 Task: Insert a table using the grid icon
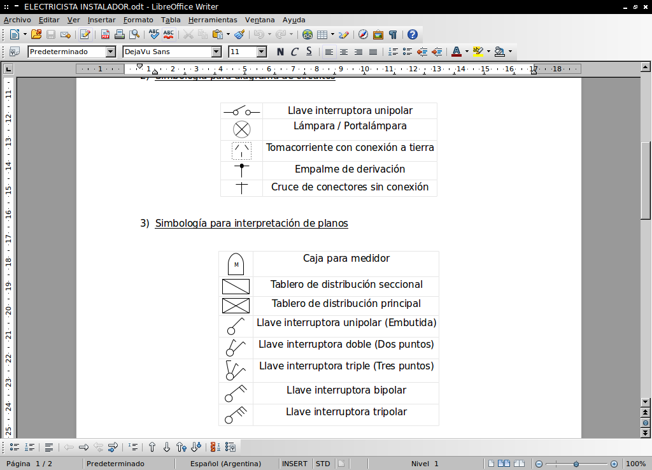click(322, 34)
